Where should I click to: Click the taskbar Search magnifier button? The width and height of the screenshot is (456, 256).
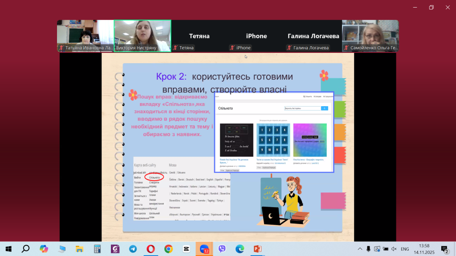[x=26, y=248]
